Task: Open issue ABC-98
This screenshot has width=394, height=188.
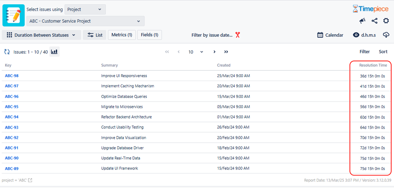Action: pyautogui.click(x=11, y=76)
